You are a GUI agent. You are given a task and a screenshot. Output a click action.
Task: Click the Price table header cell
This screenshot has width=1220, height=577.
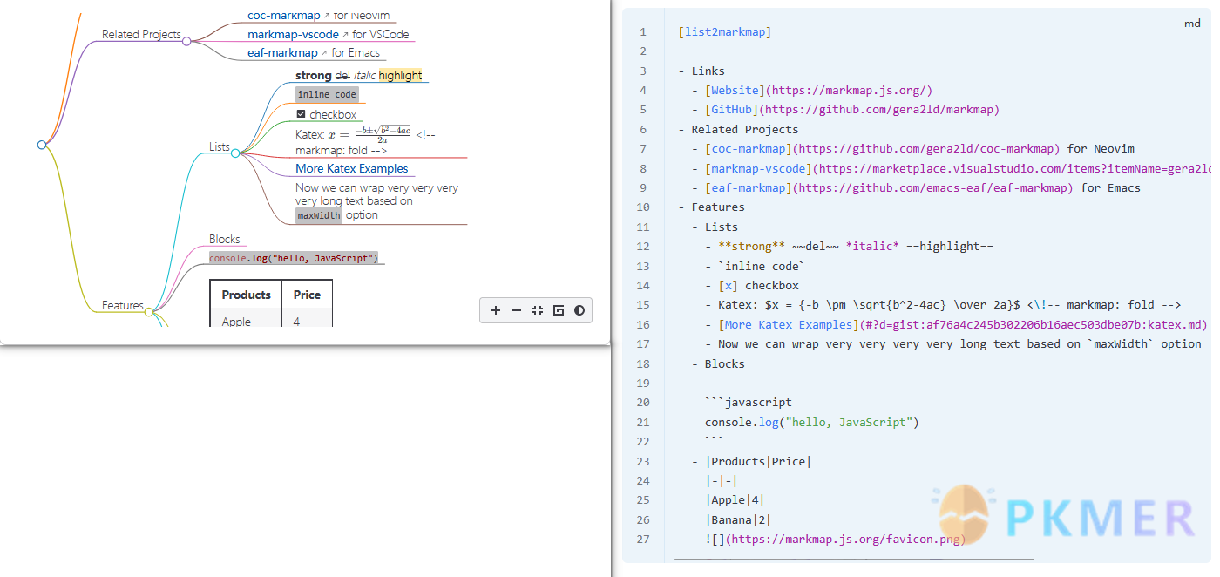point(307,295)
